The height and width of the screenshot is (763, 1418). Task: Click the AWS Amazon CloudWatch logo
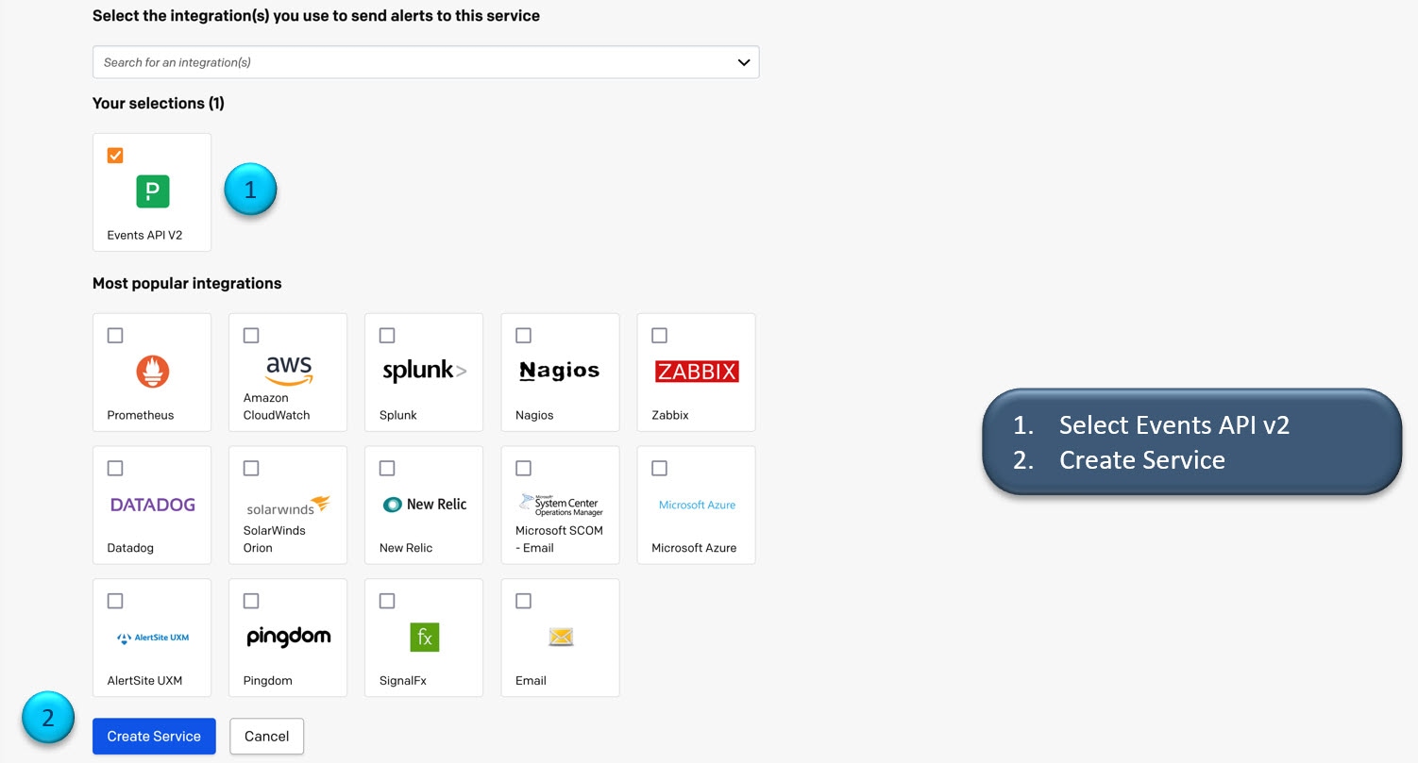pyautogui.click(x=288, y=370)
